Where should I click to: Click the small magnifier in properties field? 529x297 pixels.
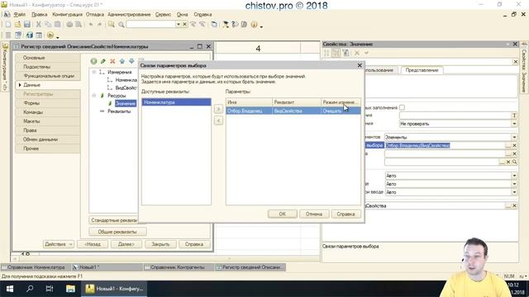[514, 162]
